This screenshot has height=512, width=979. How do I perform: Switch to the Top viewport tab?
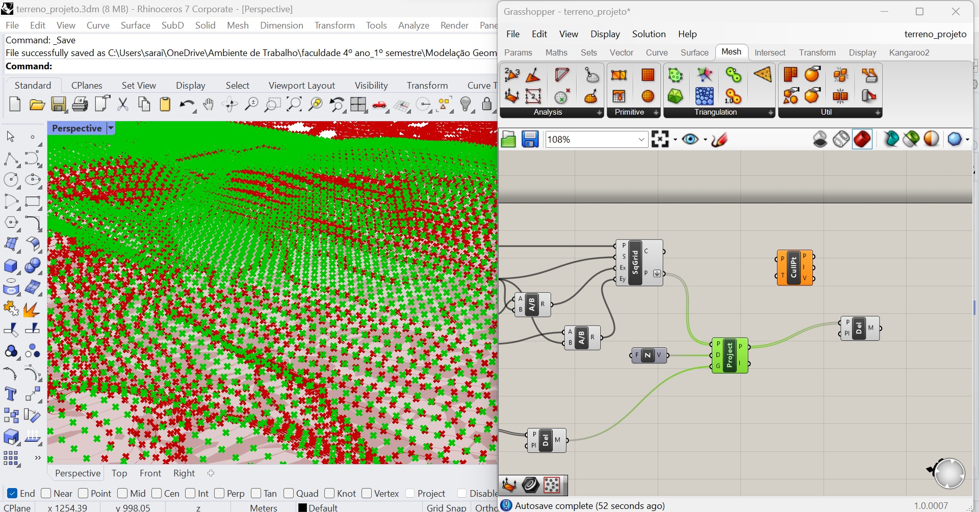tap(119, 473)
